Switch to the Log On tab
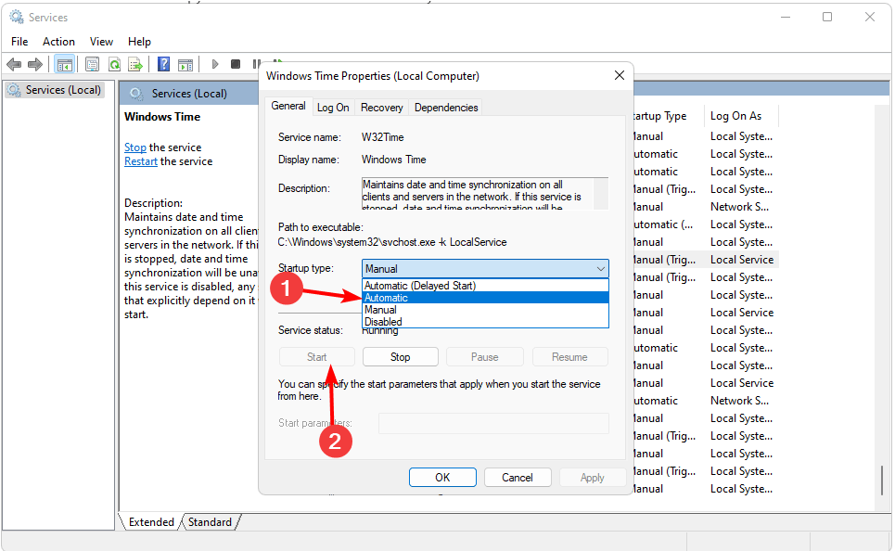 point(333,108)
